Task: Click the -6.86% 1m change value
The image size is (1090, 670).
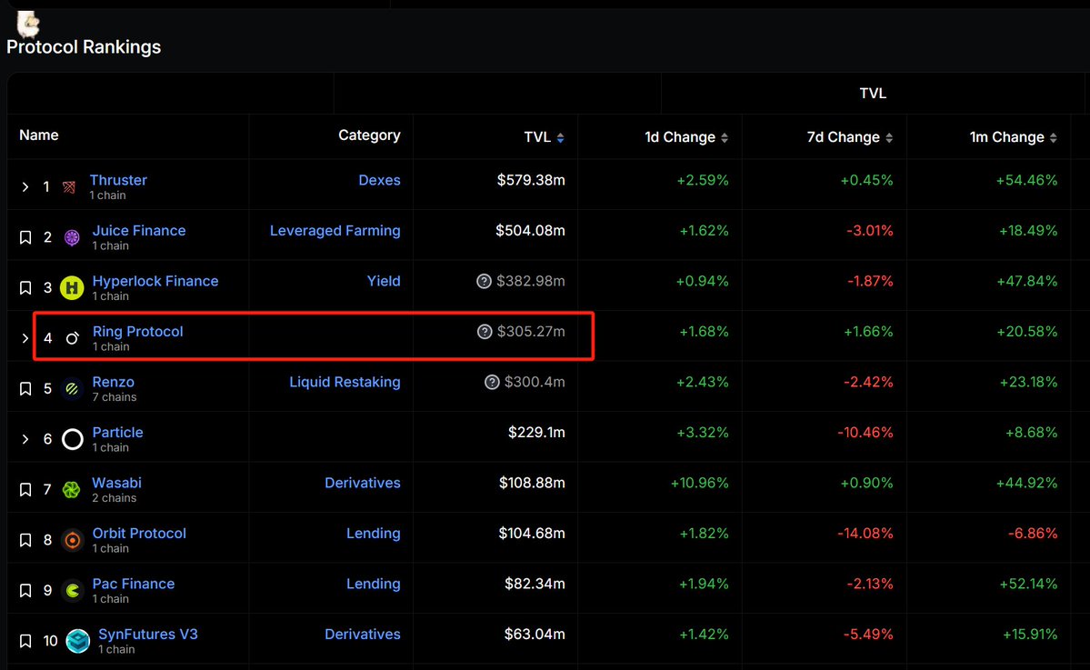Action: click(x=1033, y=533)
